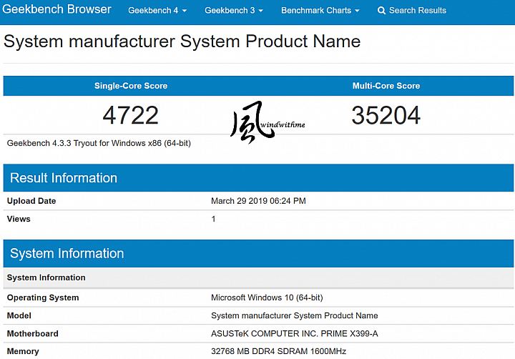Click the Motherboard label
Screen dimensions: 515x359
pos(32,334)
